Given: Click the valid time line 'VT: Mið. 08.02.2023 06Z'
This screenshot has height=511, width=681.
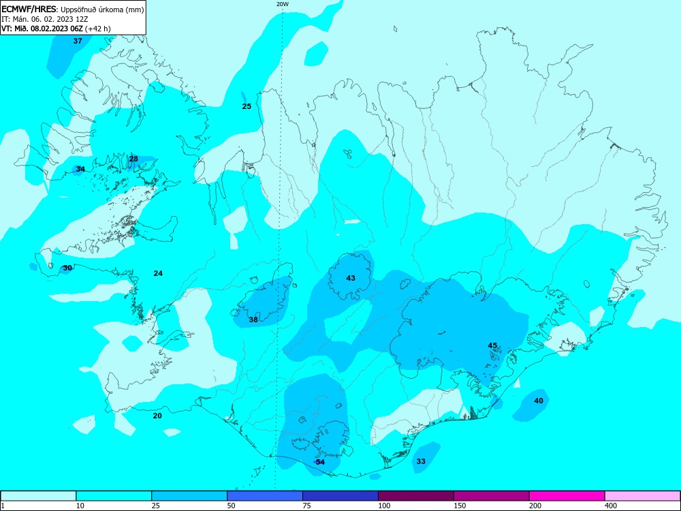Looking at the screenshot, I should tap(44, 29).
